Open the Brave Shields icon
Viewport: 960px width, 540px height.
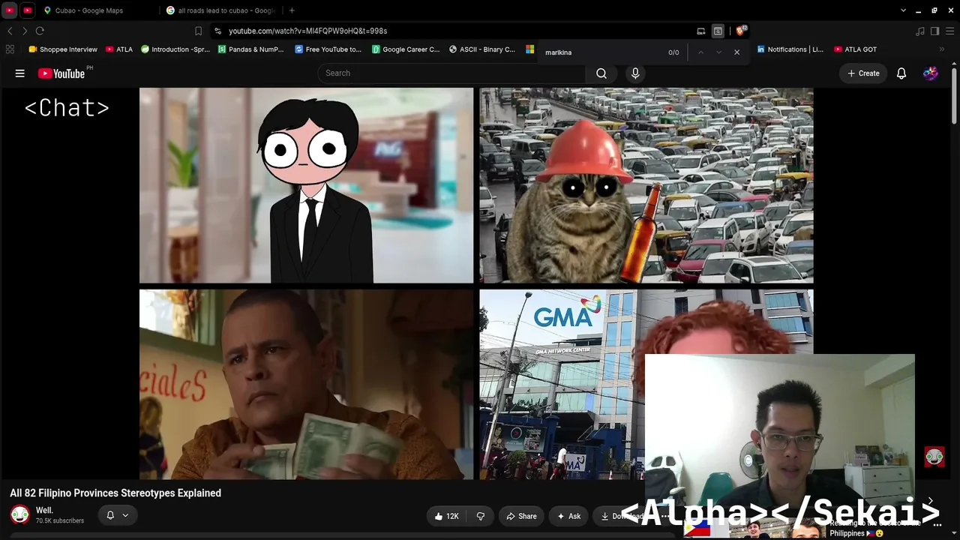click(741, 31)
